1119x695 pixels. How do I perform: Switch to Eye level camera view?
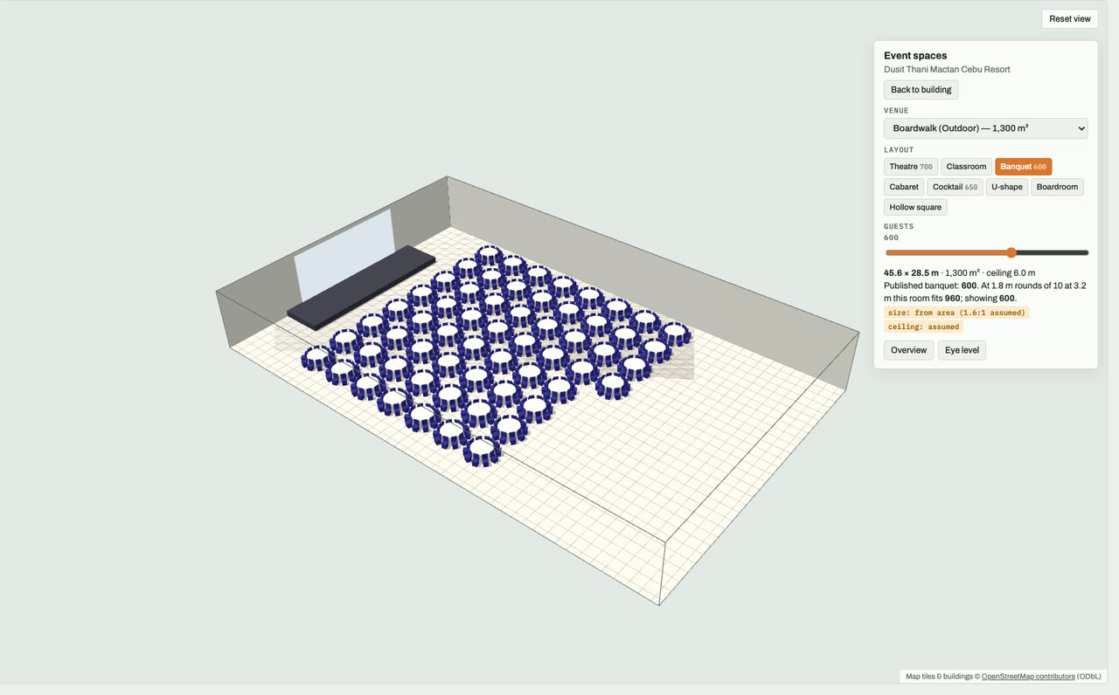point(962,350)
